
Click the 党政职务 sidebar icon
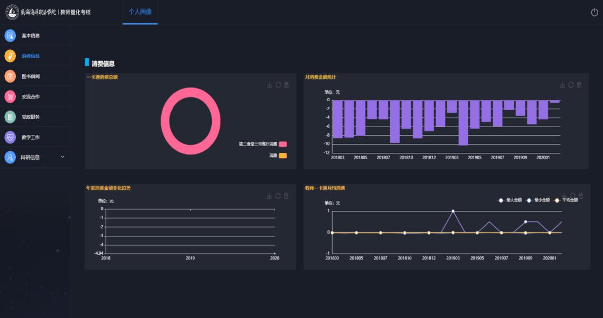pyautogui.click(x=10, y=117)
